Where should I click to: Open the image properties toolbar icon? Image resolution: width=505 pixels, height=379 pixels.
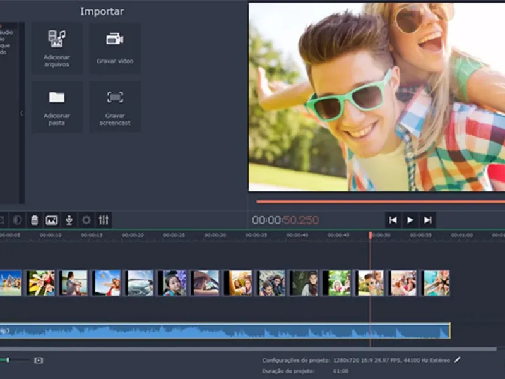click(x=52, y=220)
